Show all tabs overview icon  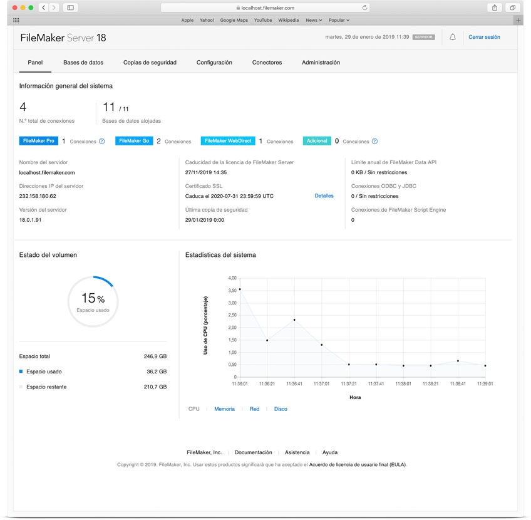pyautogui.click(x=512, y=8)
